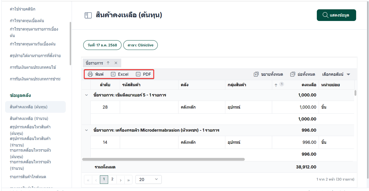Go to the next page arrow
Viewport: 369px width, 191px height.
pos(120,180)
